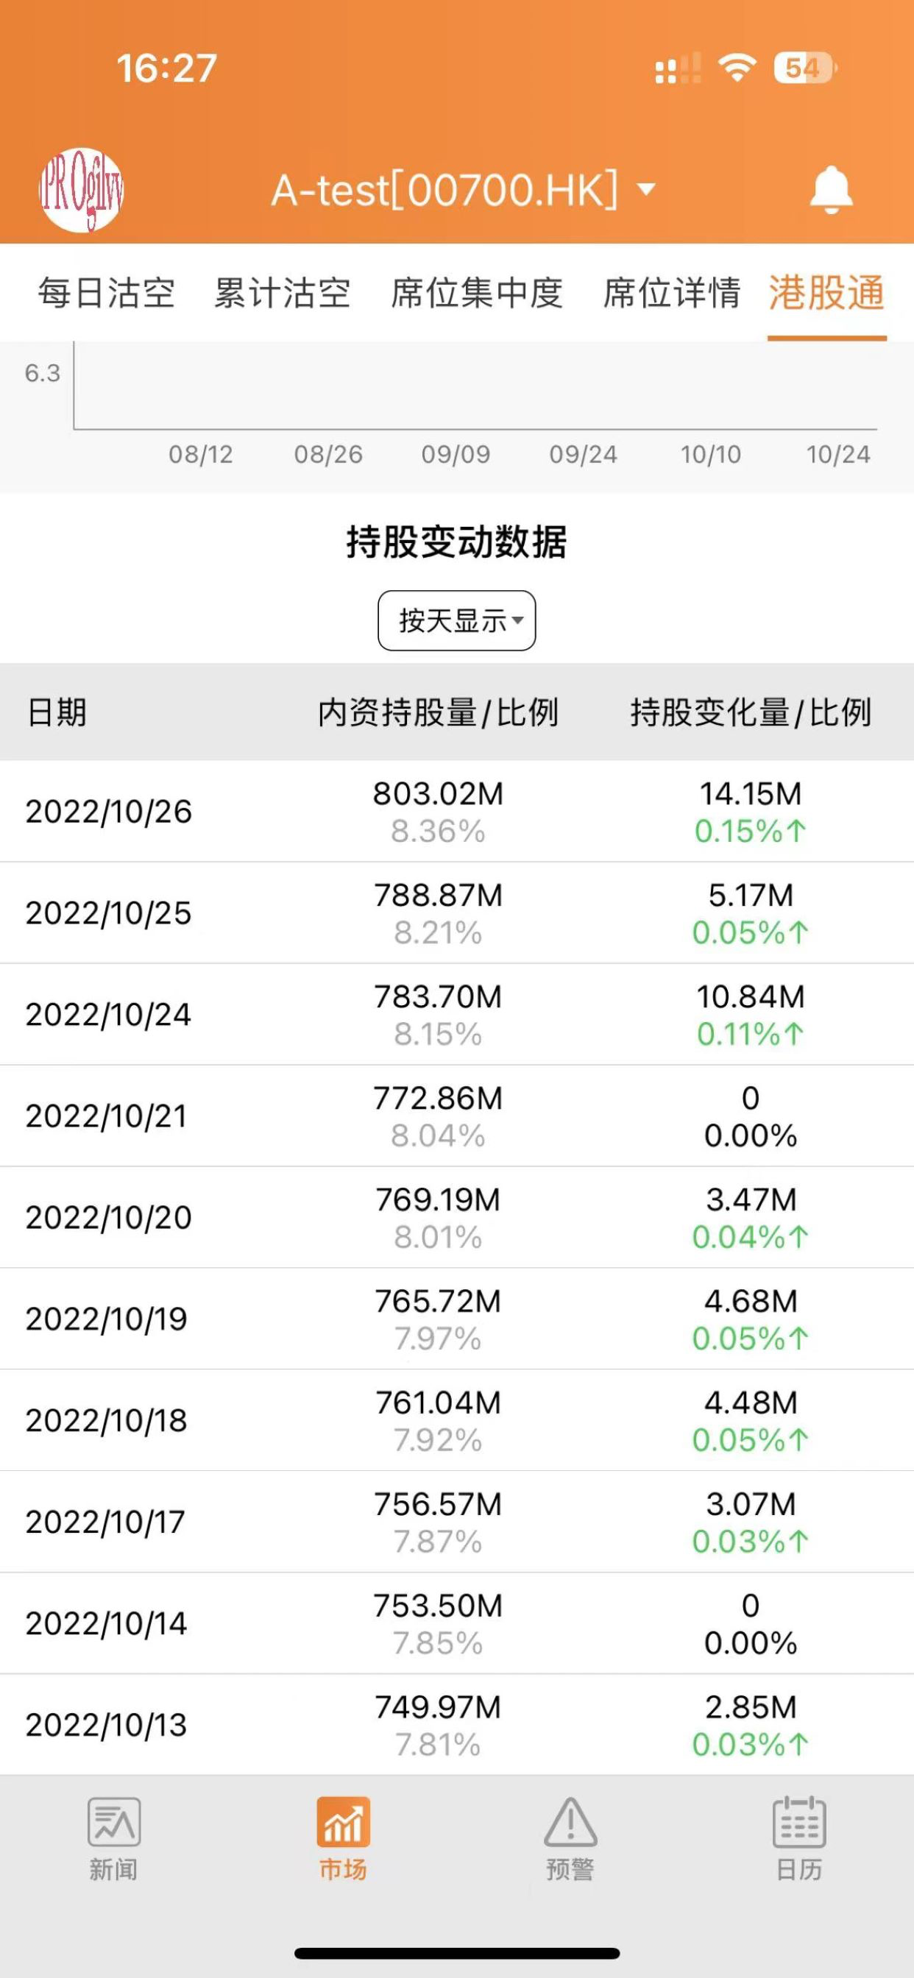914x1978 pixels.
Task: Select the 2022/10/21 date row
Action: 457,1115
